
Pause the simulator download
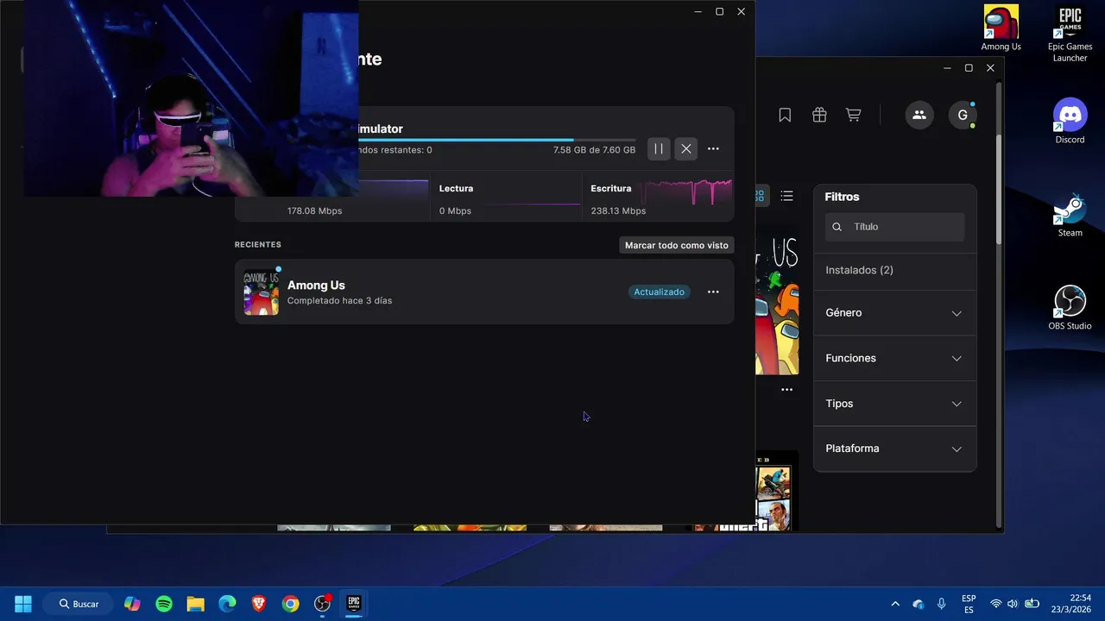pyautogui.click(x=659, y=149)
